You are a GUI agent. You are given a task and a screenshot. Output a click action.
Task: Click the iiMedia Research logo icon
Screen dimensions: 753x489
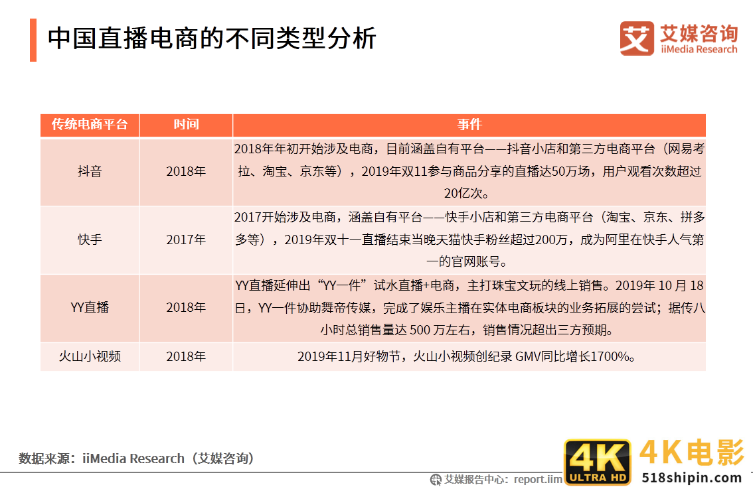pyautogui.click(x=636, y=38)
